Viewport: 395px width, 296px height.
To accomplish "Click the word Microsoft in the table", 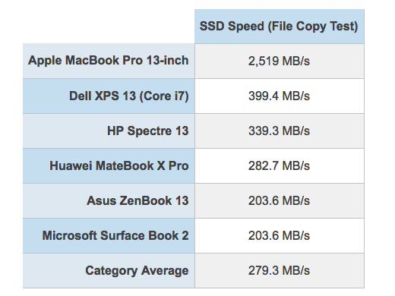I will 69,235.
